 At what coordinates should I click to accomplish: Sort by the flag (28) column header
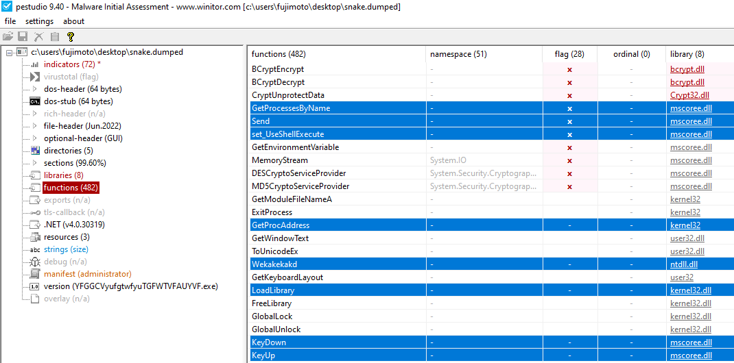pyautogui.click(x=569, y=54)
